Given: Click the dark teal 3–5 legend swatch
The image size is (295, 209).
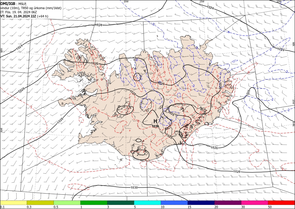Looking at the screenshot, I should tap(121, 203).
